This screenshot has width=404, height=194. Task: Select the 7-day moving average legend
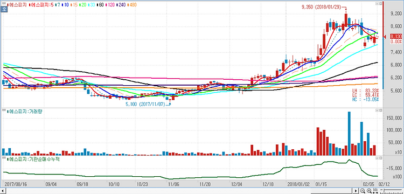tap(58, 5)
